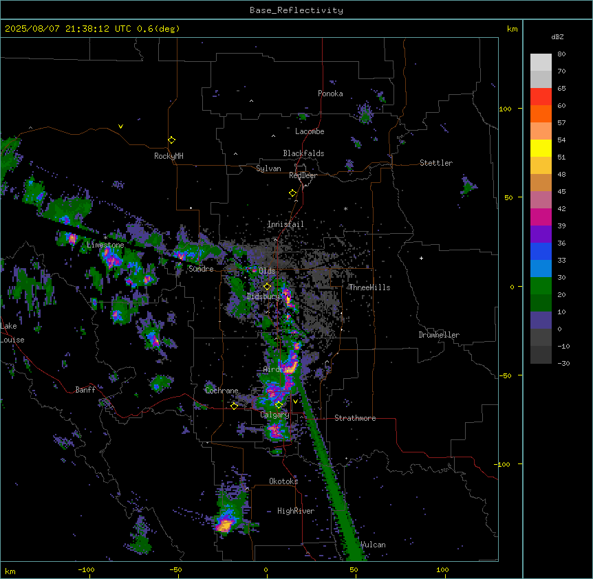
Task: Pick the red 60–65 dBZ legend swatch
Action: coord(541,97)
